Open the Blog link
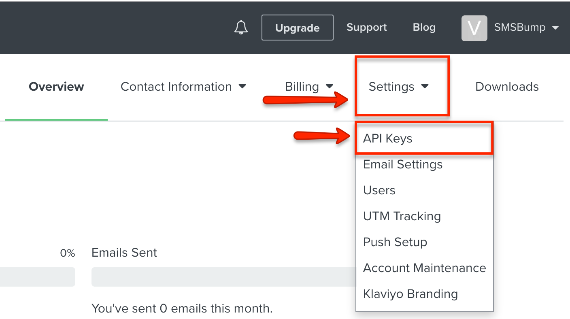570x319 pixels. [x=424, y=27]
